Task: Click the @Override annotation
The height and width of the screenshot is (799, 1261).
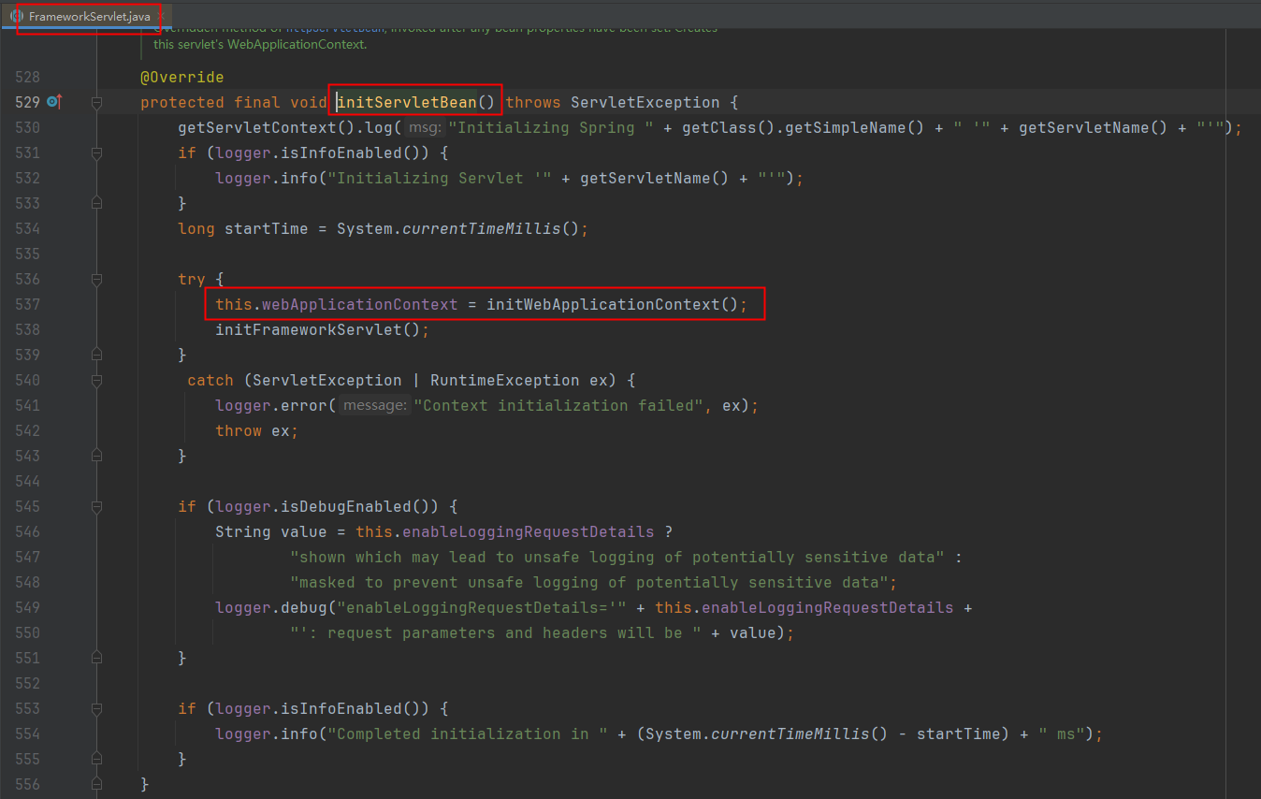Action: click(182, 77)
